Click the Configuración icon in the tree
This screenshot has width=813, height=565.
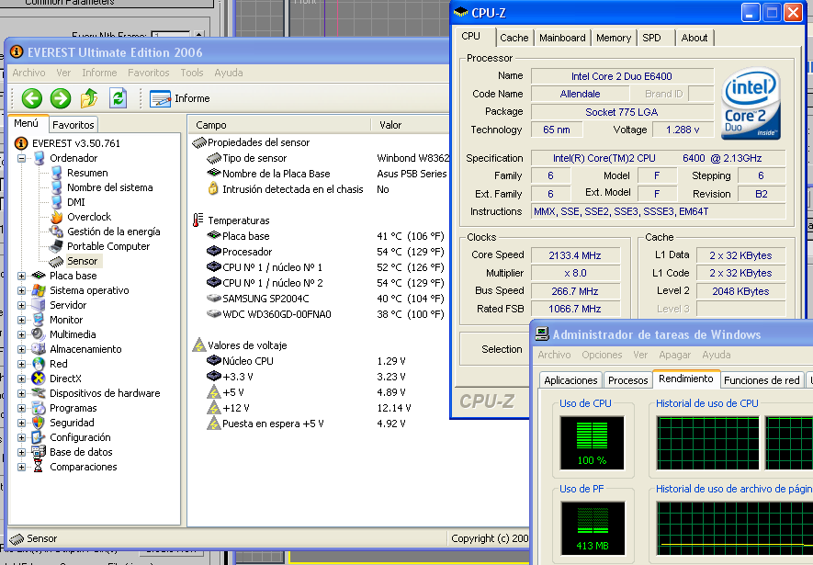click(x=39, y=437)
